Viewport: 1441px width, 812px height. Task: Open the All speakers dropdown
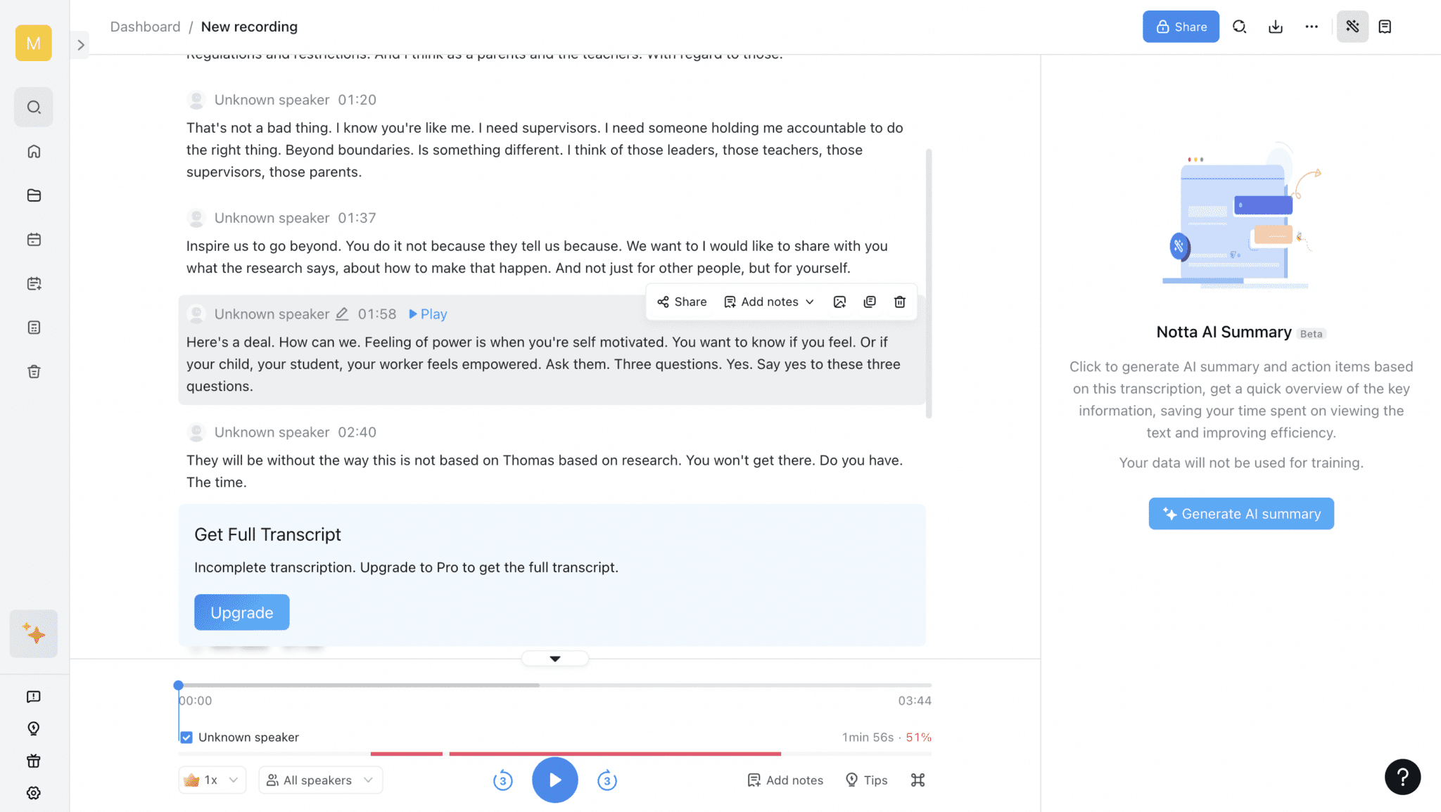[x=320, y=780]
